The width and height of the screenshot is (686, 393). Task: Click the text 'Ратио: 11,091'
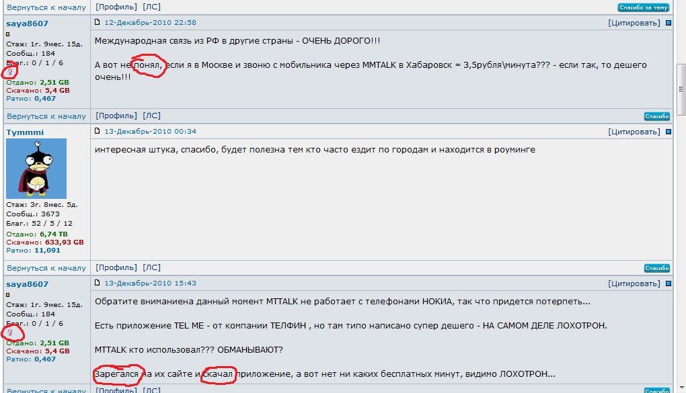33,251
